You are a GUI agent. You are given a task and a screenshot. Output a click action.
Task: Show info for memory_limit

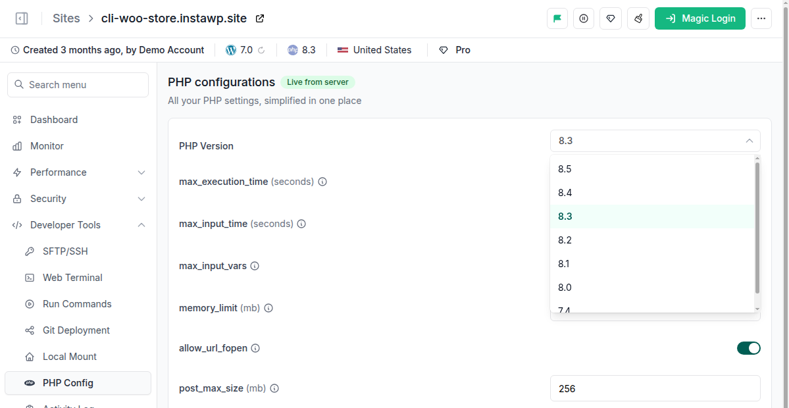268,308
